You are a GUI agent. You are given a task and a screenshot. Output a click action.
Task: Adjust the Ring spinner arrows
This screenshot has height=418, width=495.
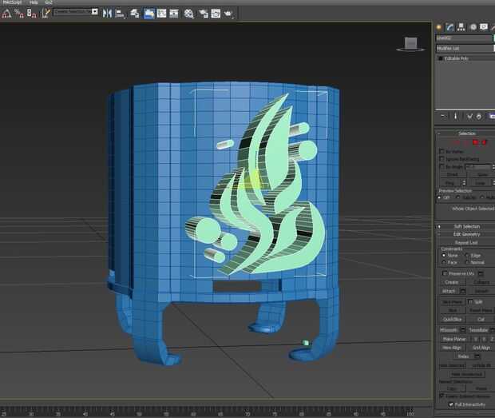click(464, 182)
